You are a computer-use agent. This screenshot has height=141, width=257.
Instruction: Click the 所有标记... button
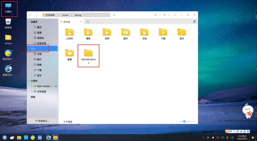(x=42, y=121)
